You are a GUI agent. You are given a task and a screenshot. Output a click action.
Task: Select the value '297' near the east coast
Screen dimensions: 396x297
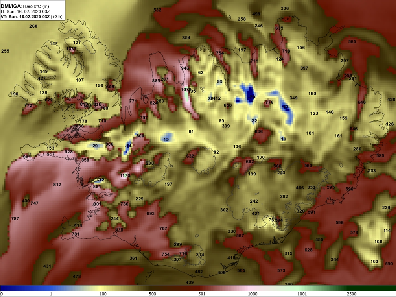pyautogui.click(x=345, y=61)
